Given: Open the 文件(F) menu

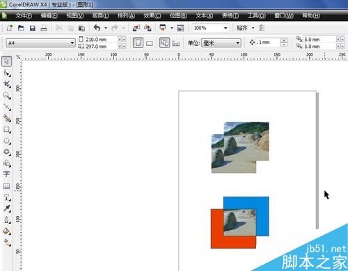Looking at the screenshot, I should pyautogui.click(x=24, y=16).
